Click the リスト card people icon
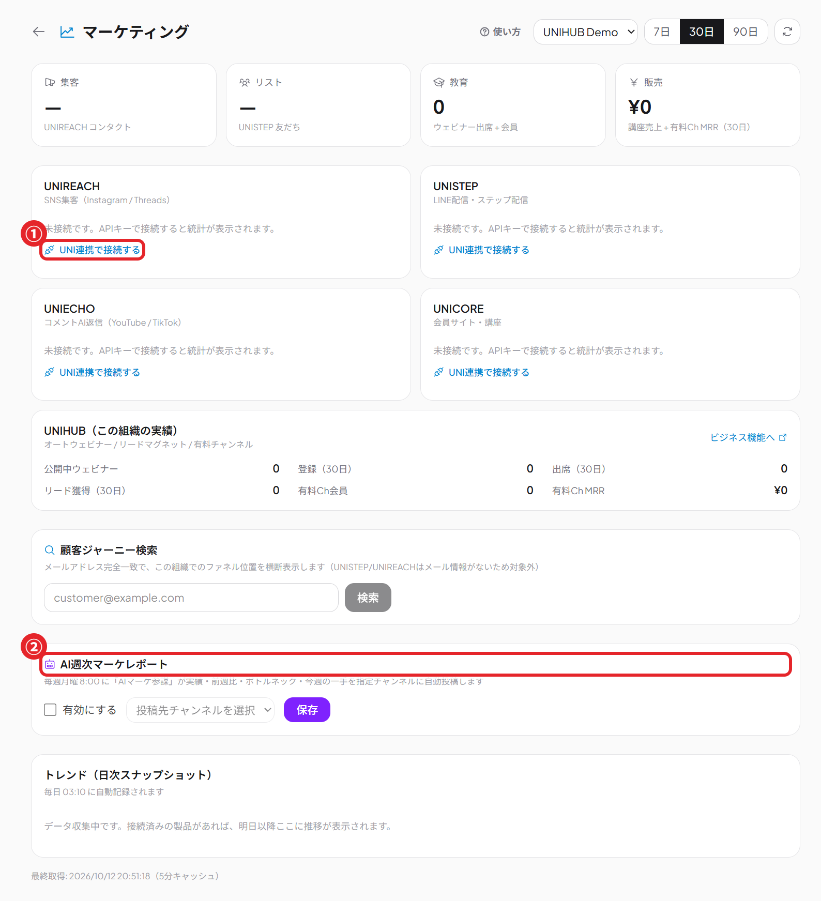 pyautogui.click(x=245, y=82)
